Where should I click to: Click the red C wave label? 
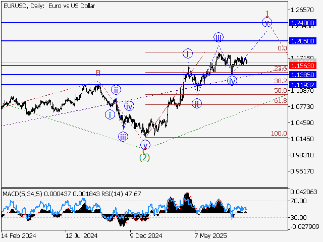click(x=144, y=151)
